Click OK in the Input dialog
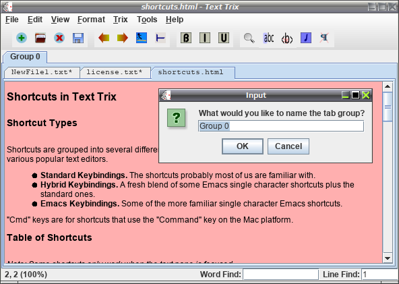The image size is (399, 284). pyautogui.click(x=243, y=146)
